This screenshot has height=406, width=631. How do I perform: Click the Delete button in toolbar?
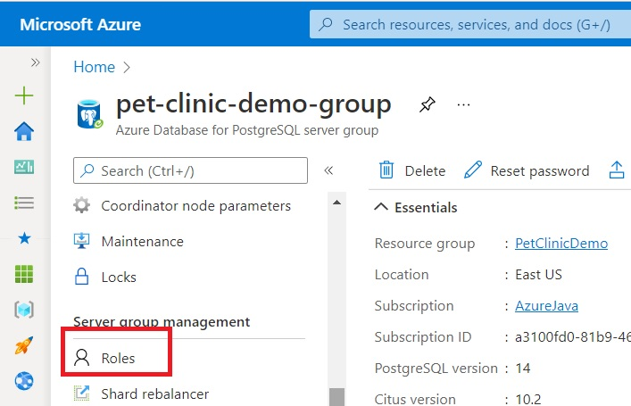[412, 170]
